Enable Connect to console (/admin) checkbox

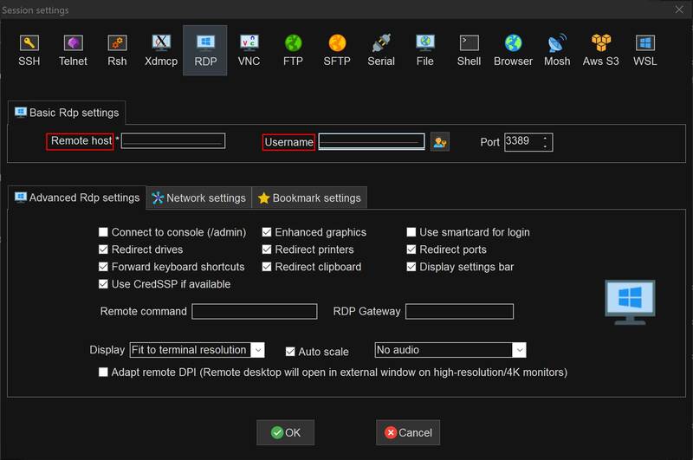click(104, 232)
